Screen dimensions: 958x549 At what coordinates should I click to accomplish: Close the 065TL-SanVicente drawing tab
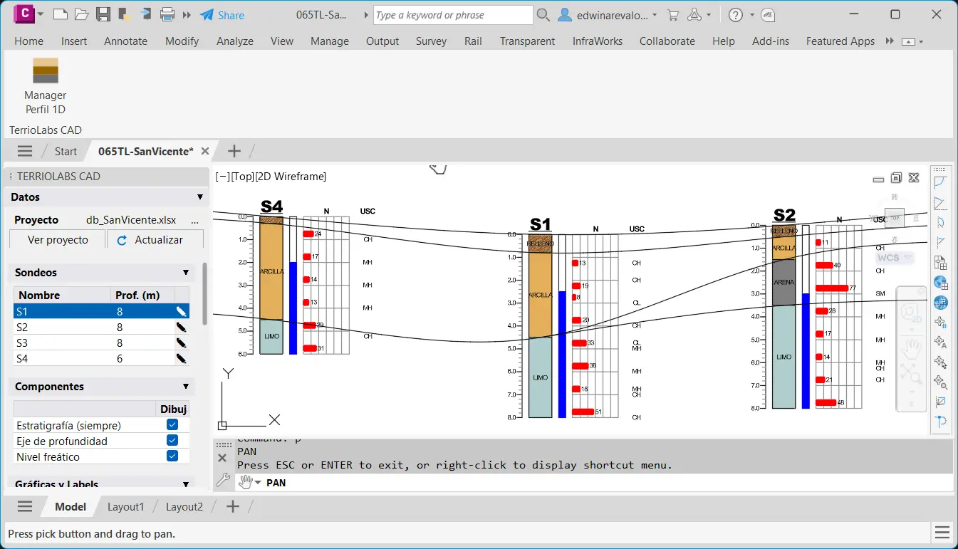(205, 151)
